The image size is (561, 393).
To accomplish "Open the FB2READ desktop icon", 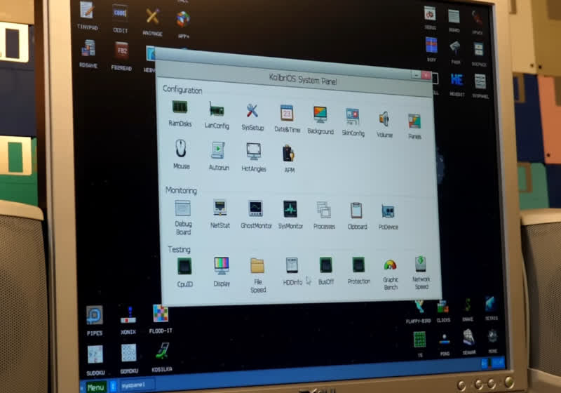I will [121, 56].
